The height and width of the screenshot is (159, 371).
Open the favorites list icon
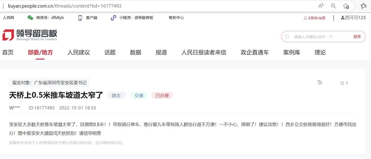coord(364,6)
